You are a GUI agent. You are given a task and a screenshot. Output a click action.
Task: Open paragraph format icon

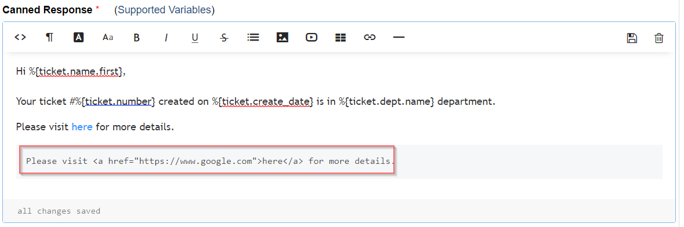49,38
